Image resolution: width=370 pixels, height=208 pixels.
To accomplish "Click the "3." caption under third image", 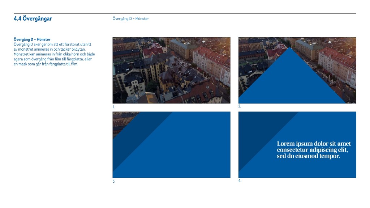I will (114, 182).
